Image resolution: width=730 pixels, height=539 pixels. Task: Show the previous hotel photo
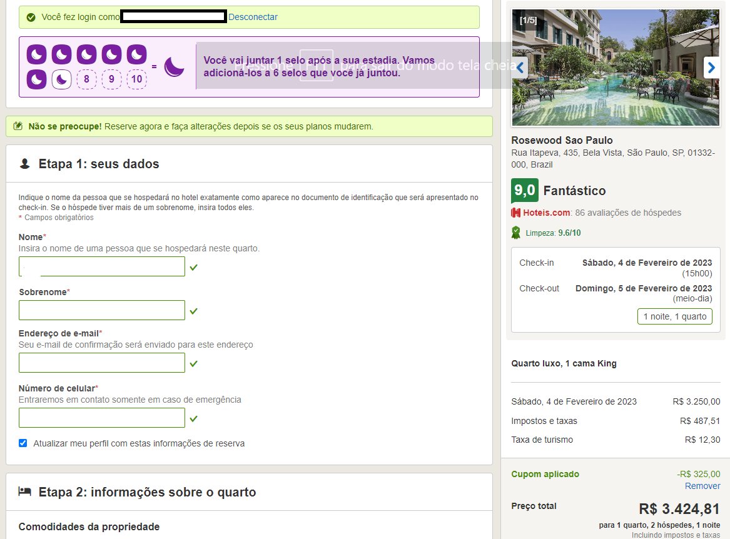click(x=520, y=68)
